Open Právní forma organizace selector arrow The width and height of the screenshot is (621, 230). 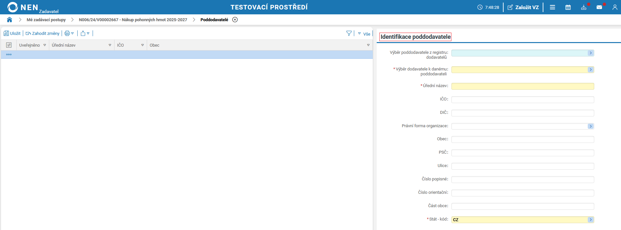click(x=591, y=126)
